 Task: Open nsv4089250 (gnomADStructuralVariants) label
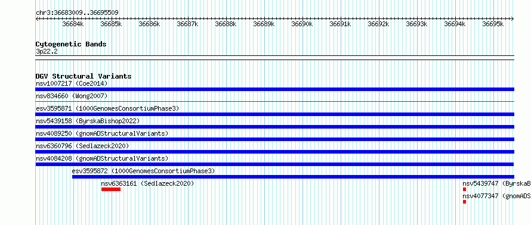[x=102, y=133]
